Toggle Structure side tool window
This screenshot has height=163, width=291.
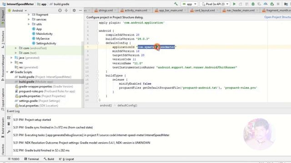pos(3,39)
